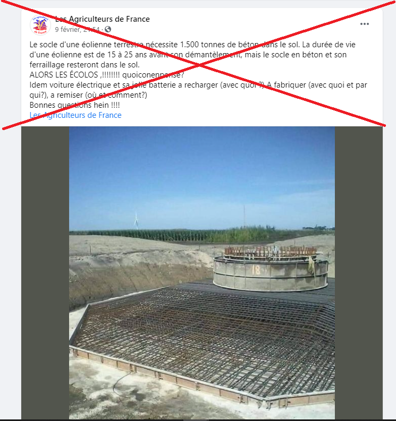Click the globe public audience icon
The height and width of the screenshot is (421, 396).
coord(108,29)
